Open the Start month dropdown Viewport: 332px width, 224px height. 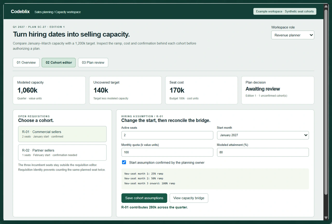point(263,135)
